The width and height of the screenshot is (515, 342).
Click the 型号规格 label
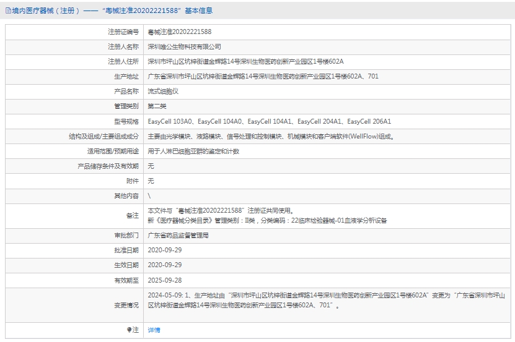point(126,121)
